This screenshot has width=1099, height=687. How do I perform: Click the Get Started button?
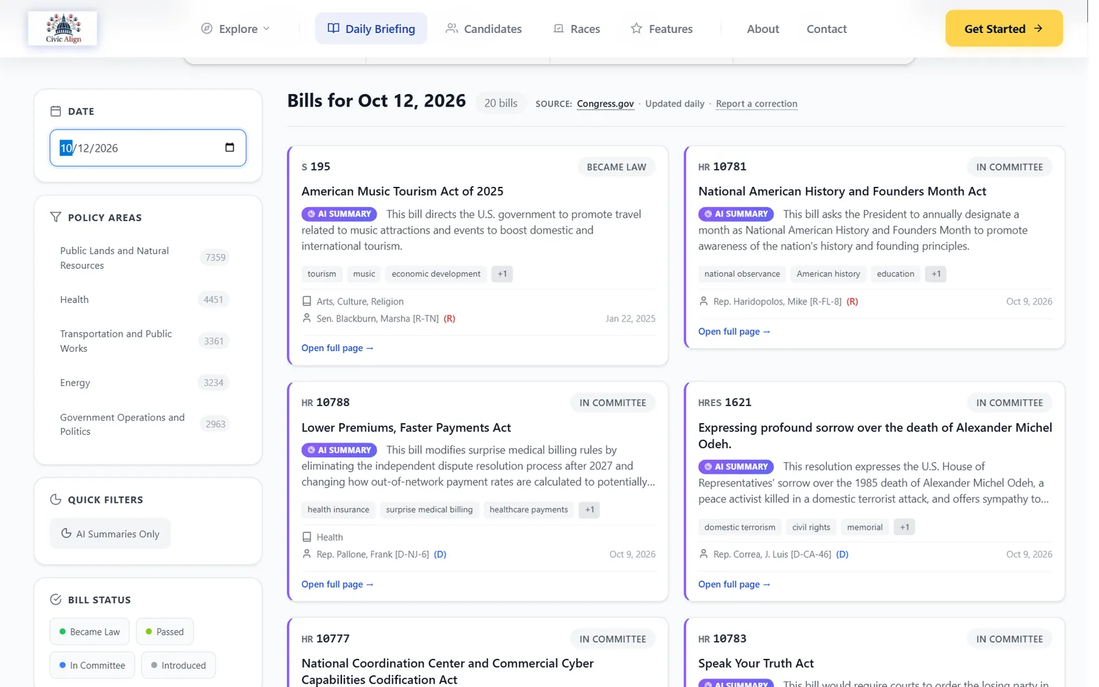tap(1004, 28)
